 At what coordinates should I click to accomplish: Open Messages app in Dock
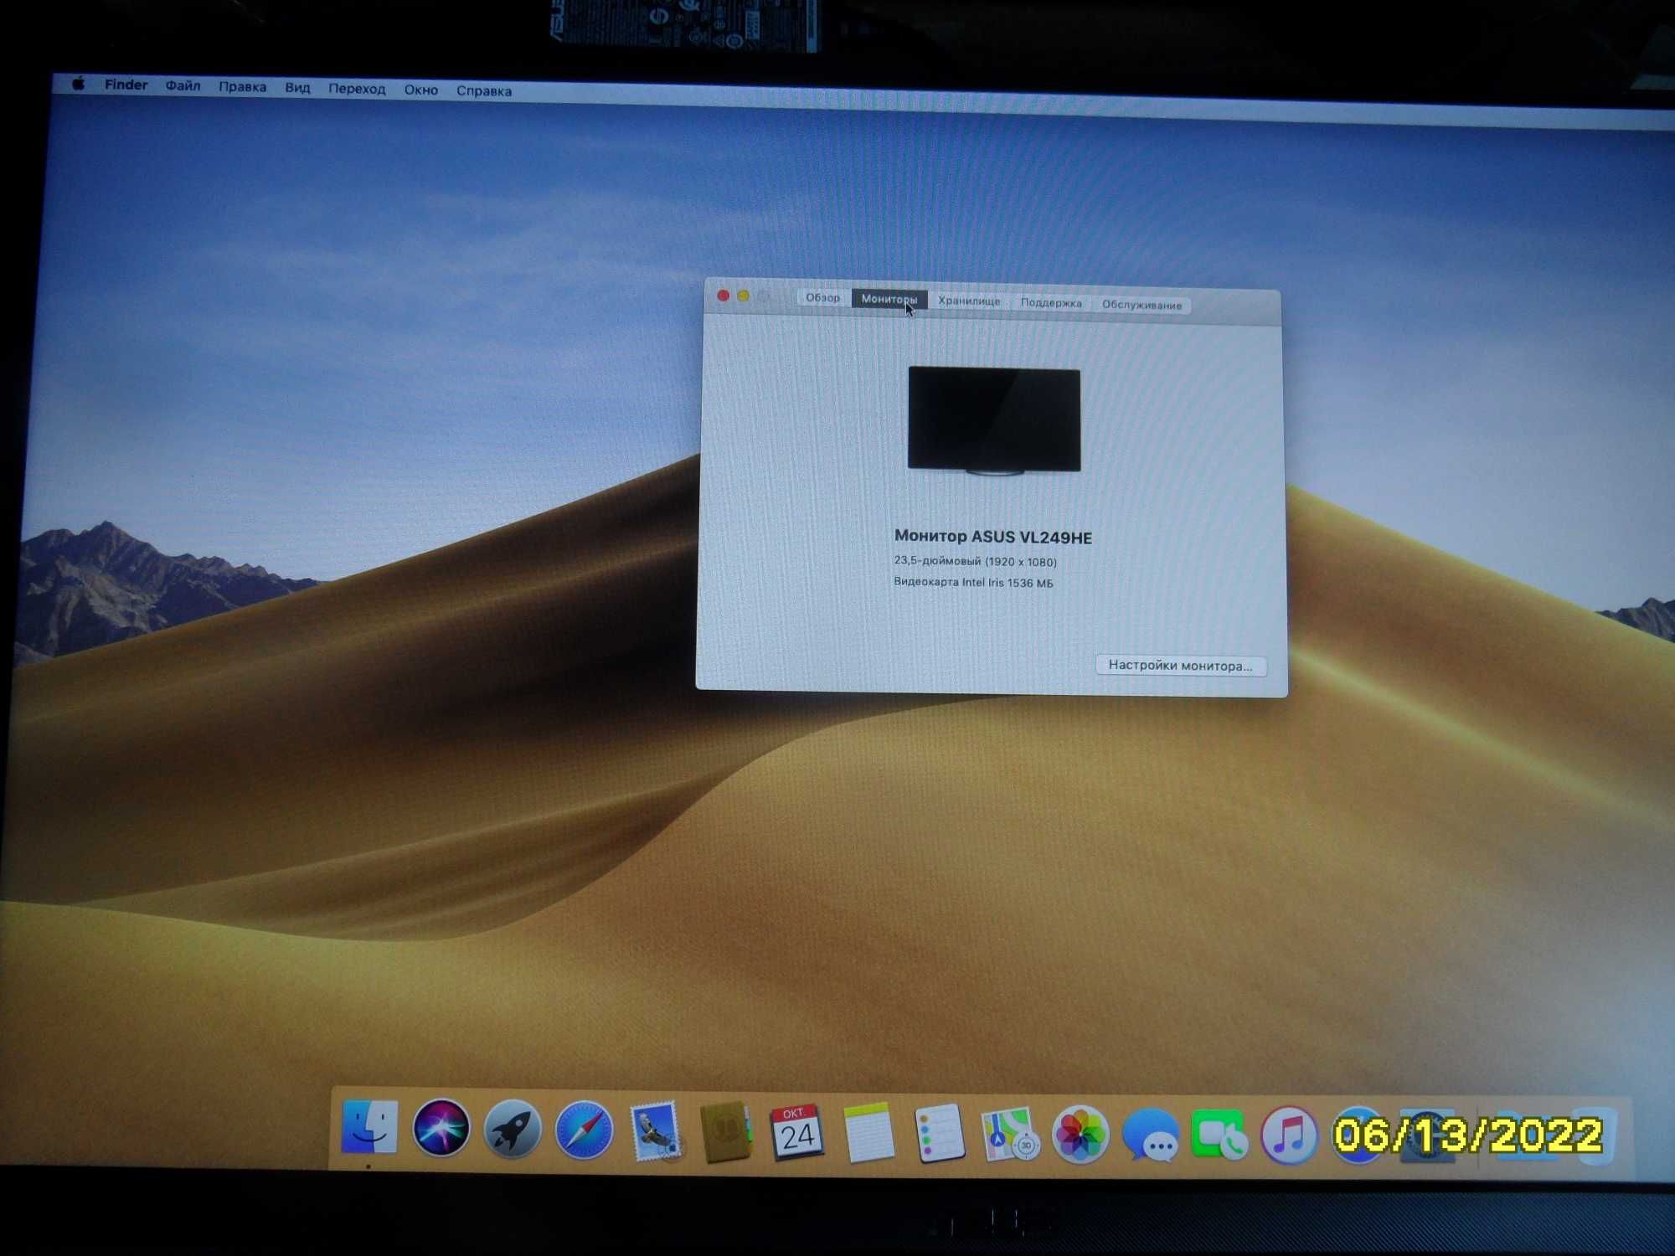click(1152, 1136)
